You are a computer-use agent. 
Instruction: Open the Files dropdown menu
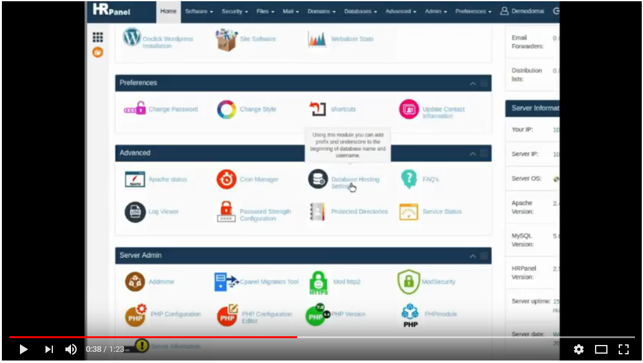[265, 11]
